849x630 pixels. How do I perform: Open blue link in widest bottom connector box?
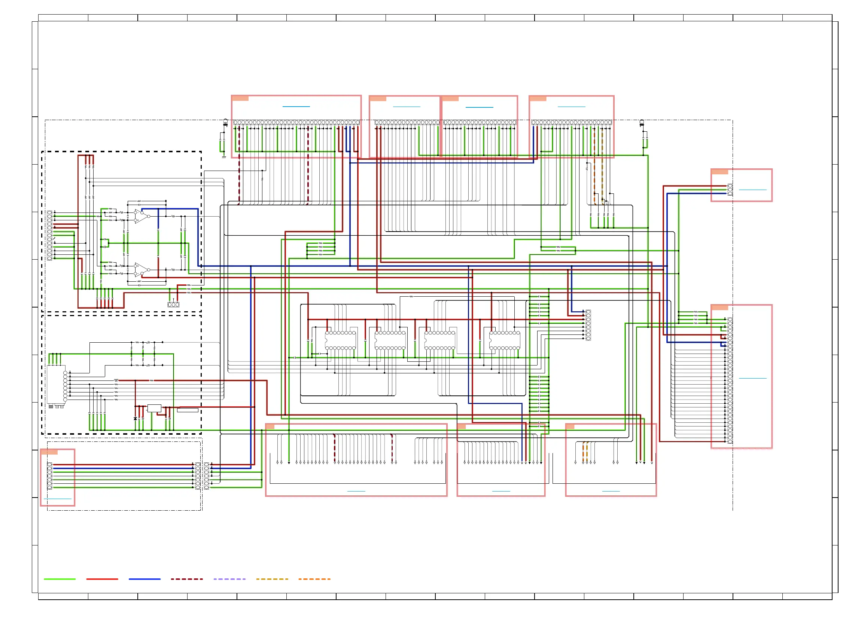[356, 491]
